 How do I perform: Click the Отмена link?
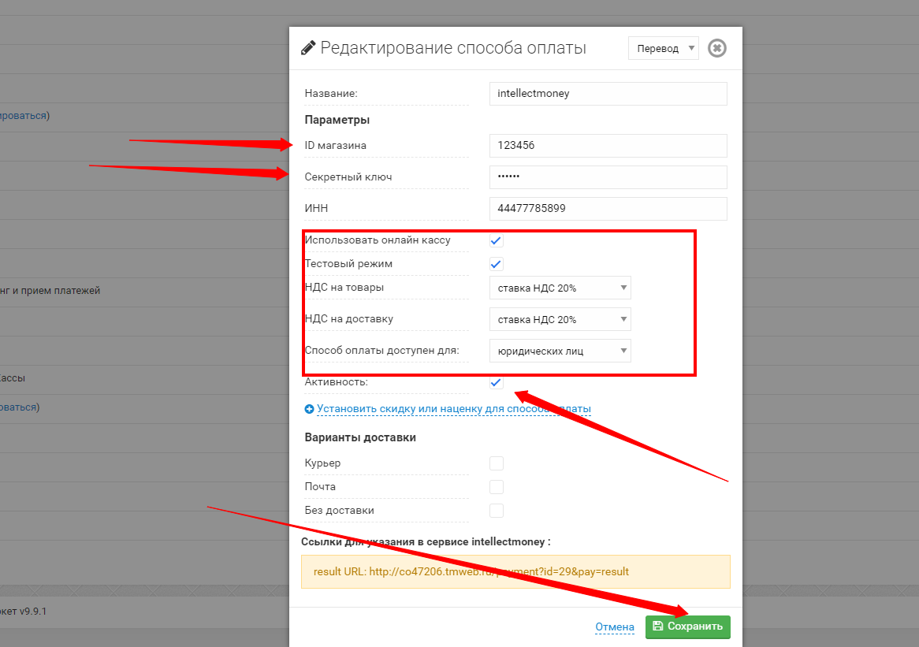(615, 627)
